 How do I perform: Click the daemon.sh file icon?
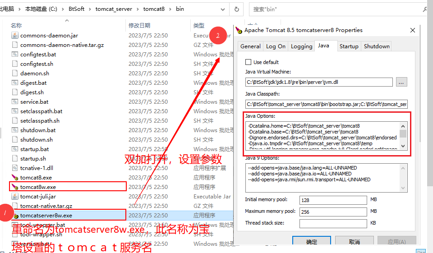point(14,73)
